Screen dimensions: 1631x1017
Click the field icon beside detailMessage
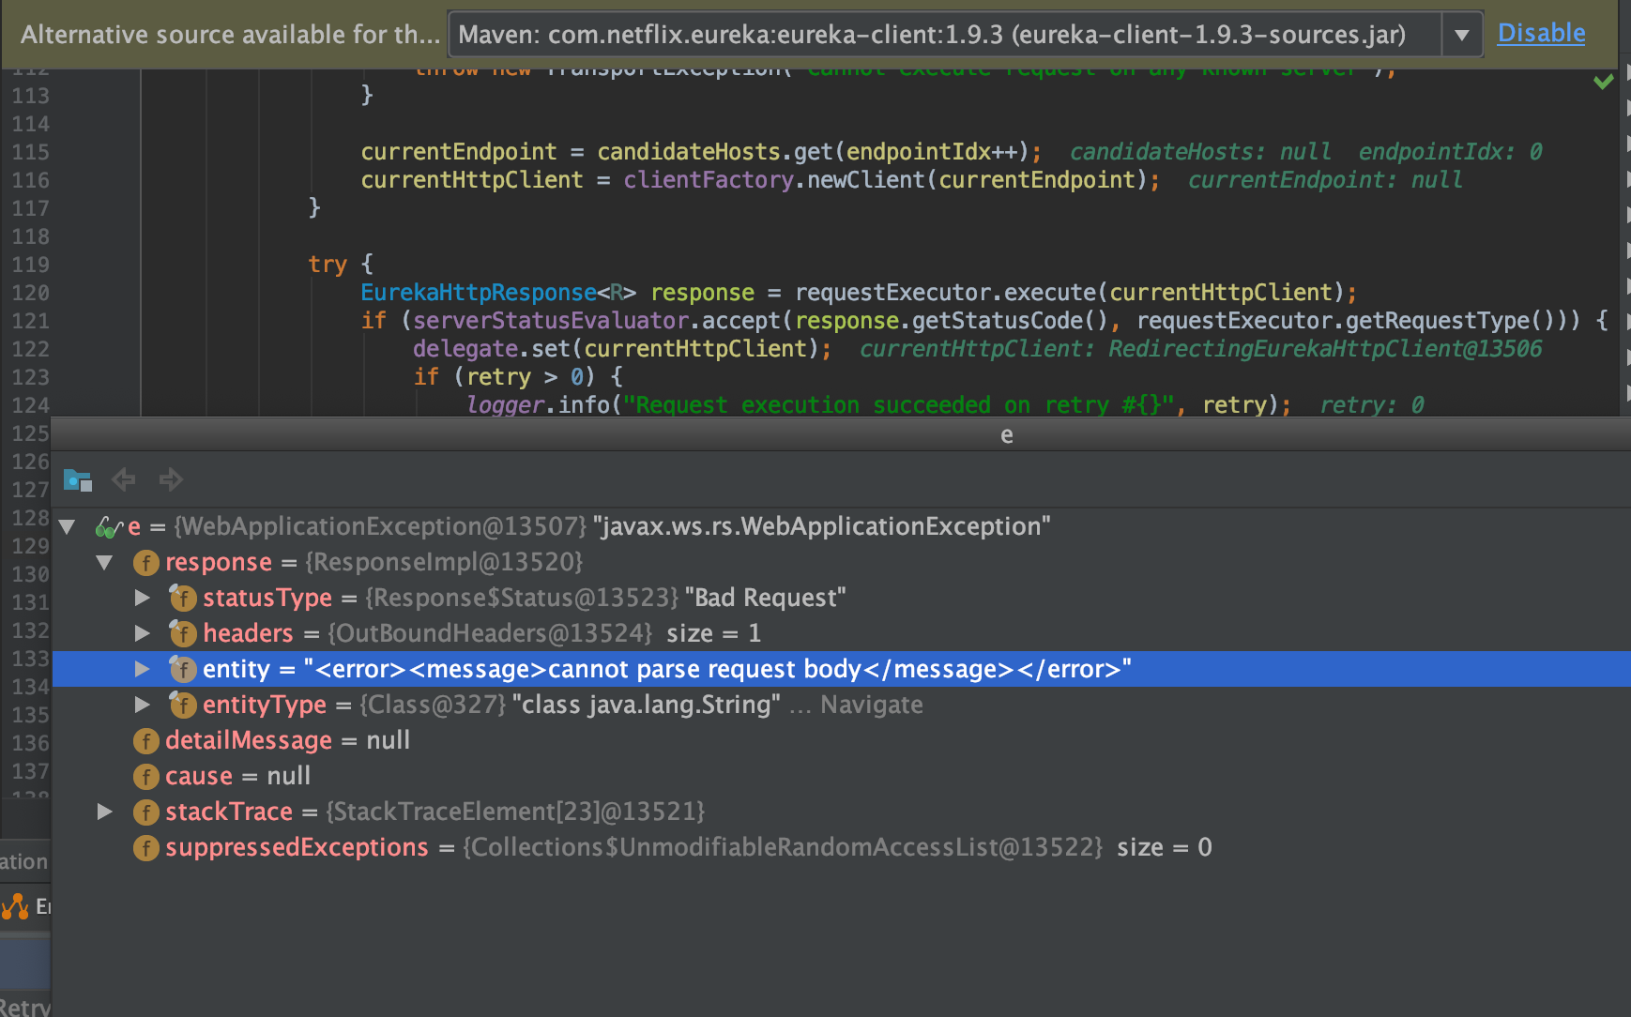click(145, 741)
